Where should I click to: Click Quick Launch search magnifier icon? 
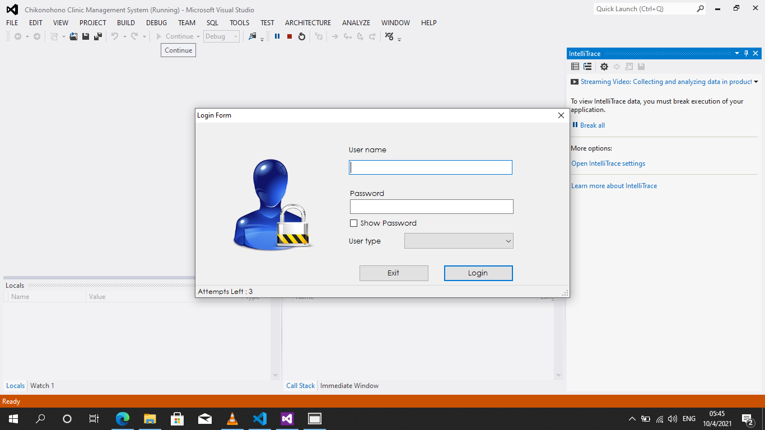pyautogui.click(x=700, y=9)
